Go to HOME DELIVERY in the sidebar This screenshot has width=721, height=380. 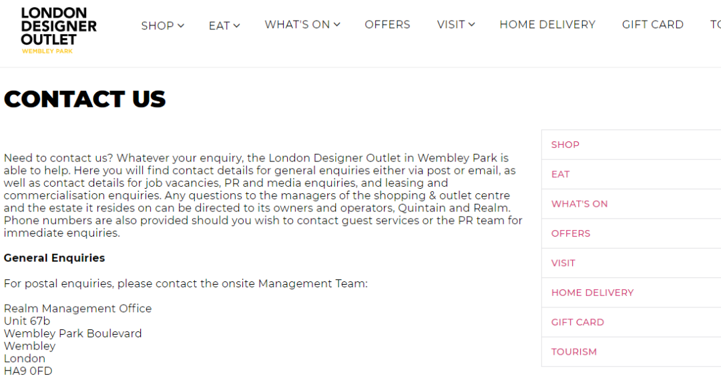pos(592,293)
